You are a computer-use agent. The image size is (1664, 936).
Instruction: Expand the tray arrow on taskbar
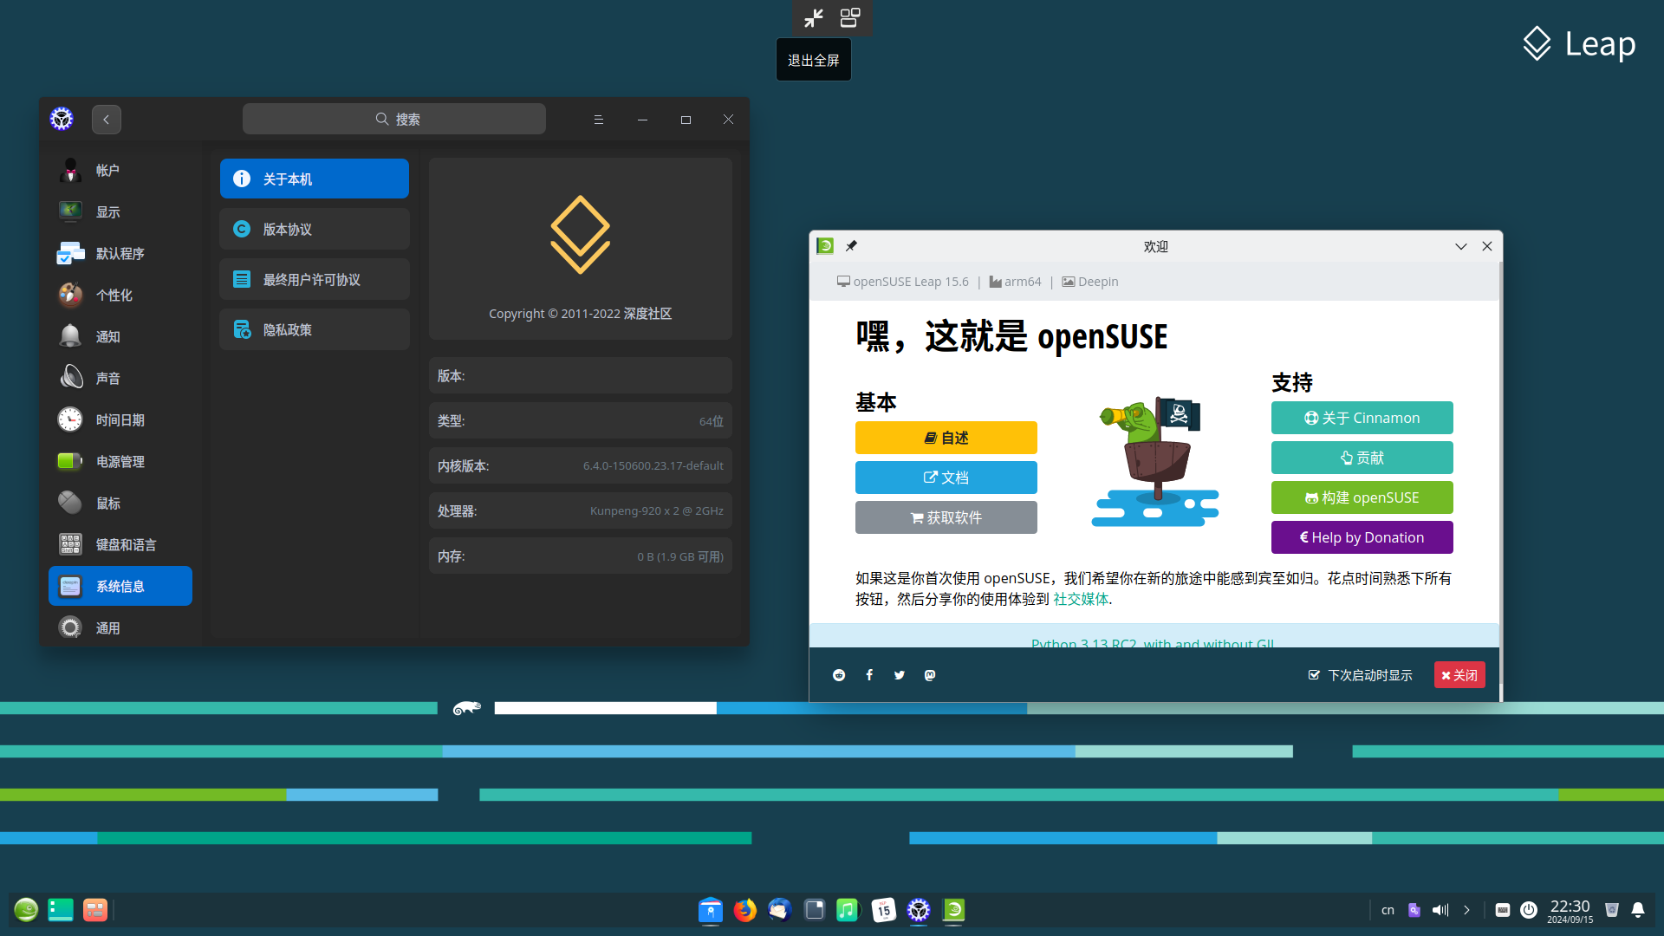coord(1466,910)
